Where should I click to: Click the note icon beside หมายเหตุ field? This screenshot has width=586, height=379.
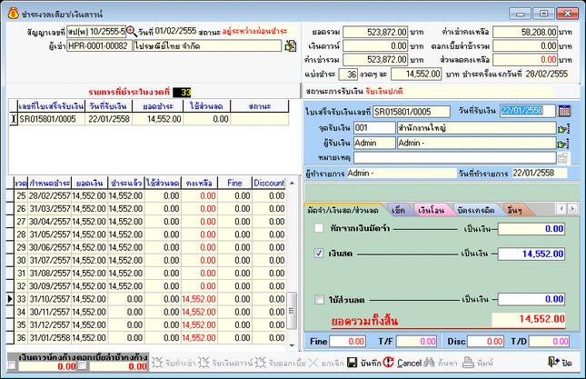(x=563, y=158)
